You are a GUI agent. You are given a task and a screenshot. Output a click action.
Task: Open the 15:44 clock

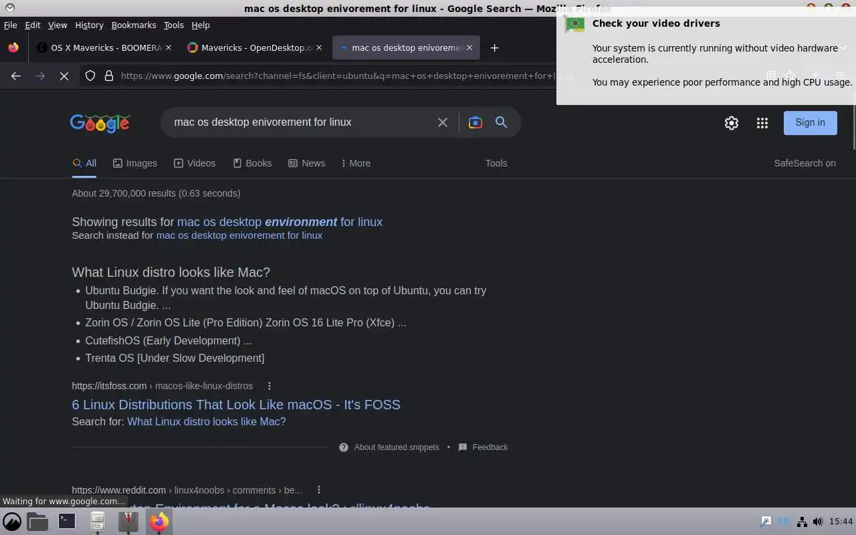tap(841, 522)
